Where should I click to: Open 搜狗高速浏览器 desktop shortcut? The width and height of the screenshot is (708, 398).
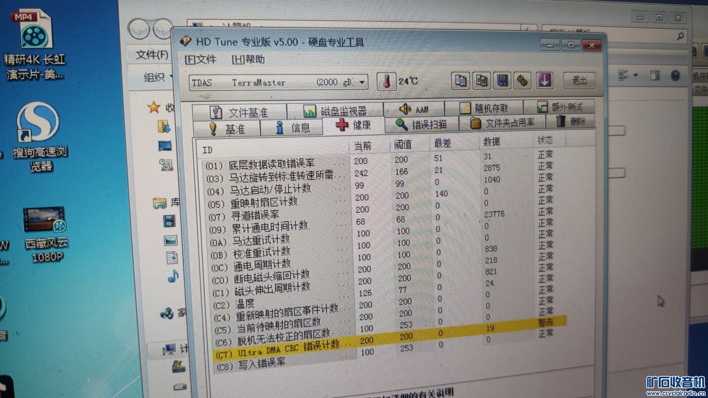point(40,137)
